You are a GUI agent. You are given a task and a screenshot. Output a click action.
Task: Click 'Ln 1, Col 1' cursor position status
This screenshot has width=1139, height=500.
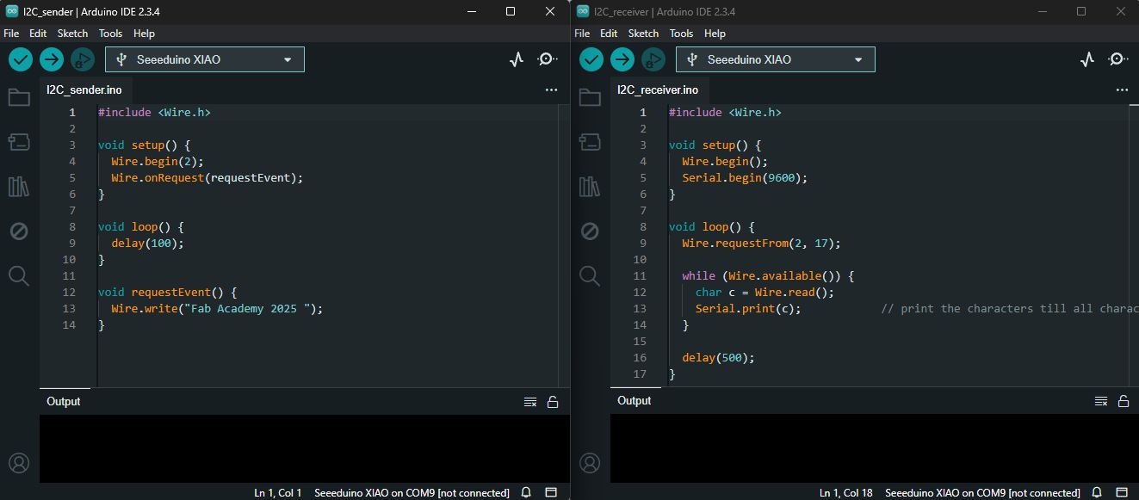point(278,493)
